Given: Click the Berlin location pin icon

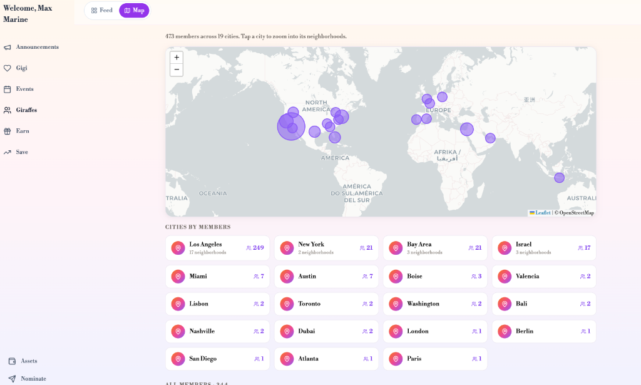Looking at the screenshot, I should pyautogui.click(x=505, y=331).
